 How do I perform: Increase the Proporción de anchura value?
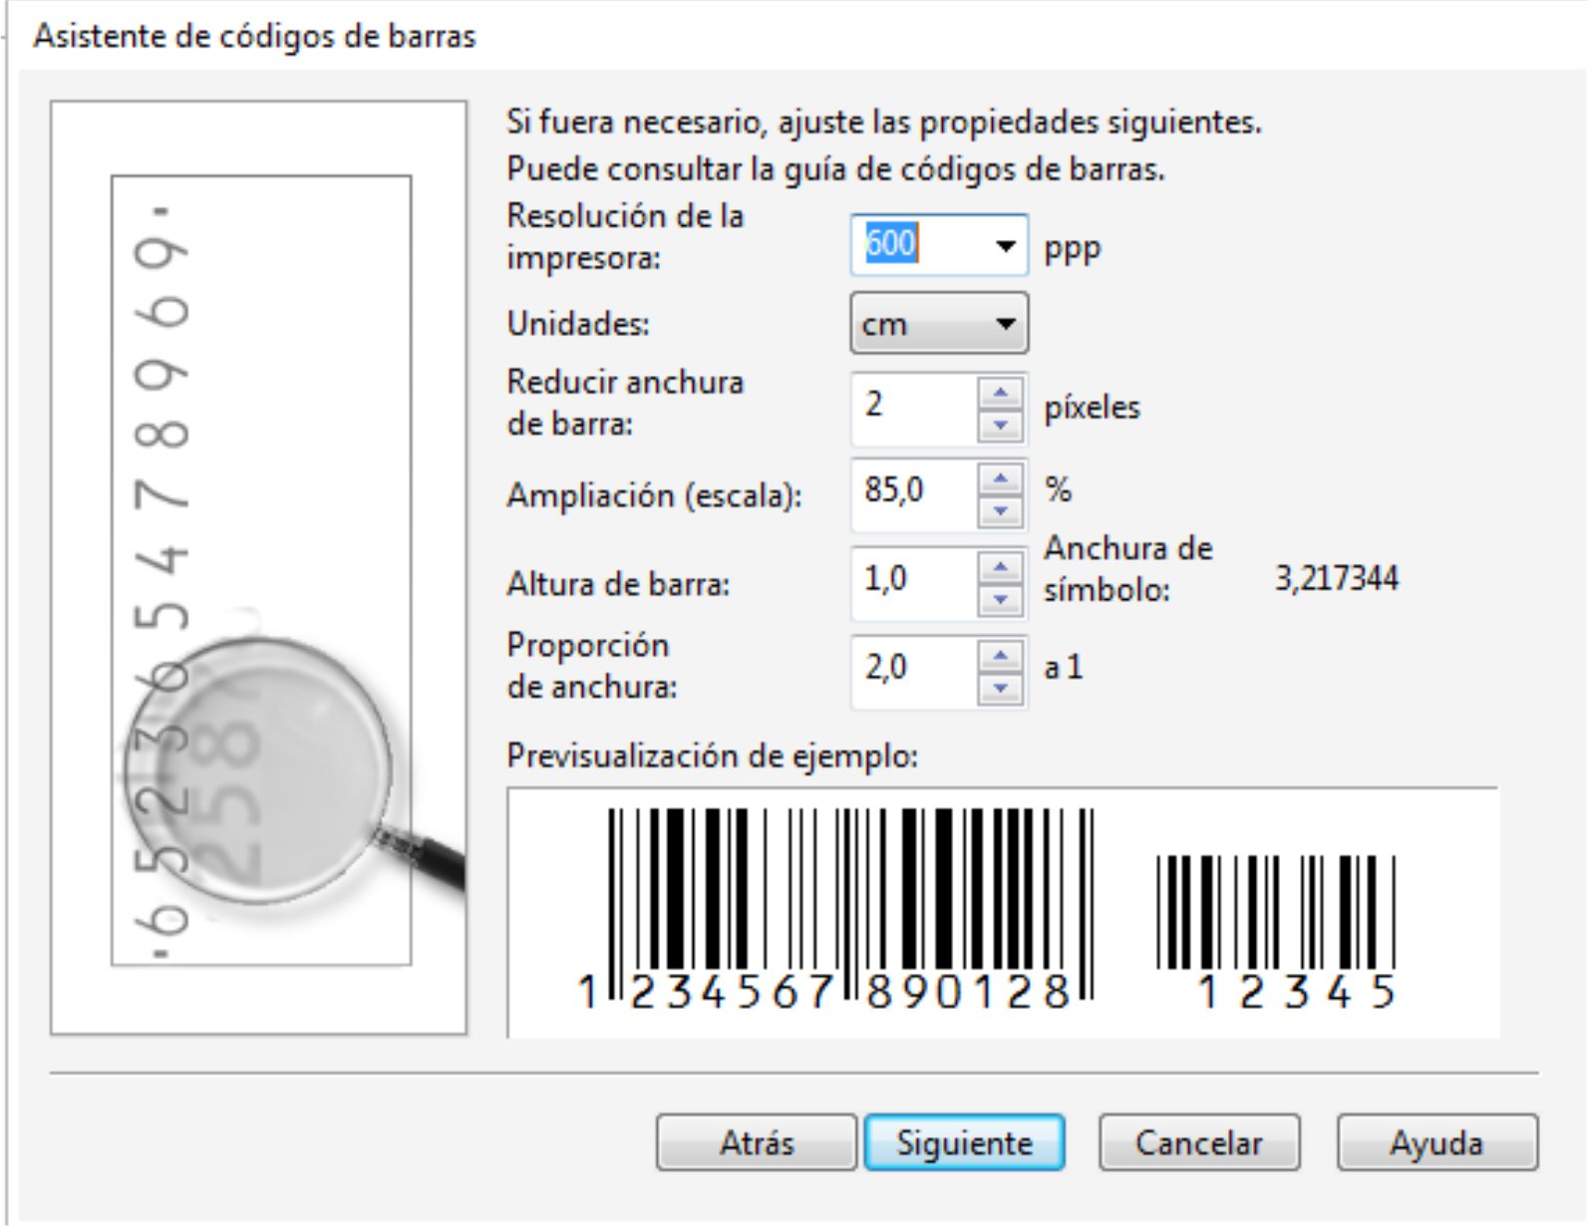tap(1001, 657)
